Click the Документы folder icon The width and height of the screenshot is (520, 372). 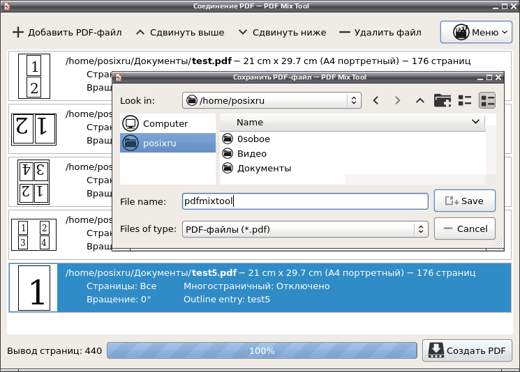(228, 168)
